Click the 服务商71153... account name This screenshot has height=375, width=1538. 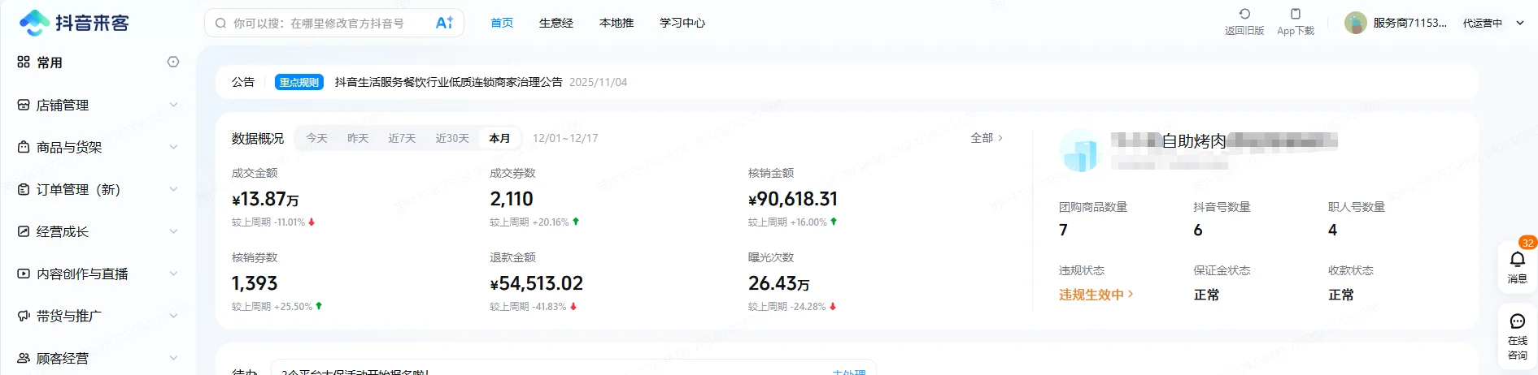tap(1409, 23)
